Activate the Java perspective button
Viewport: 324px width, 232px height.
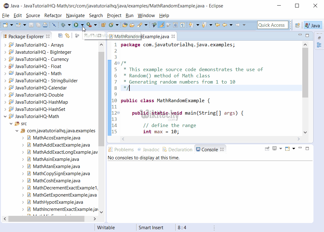(313, 25)
